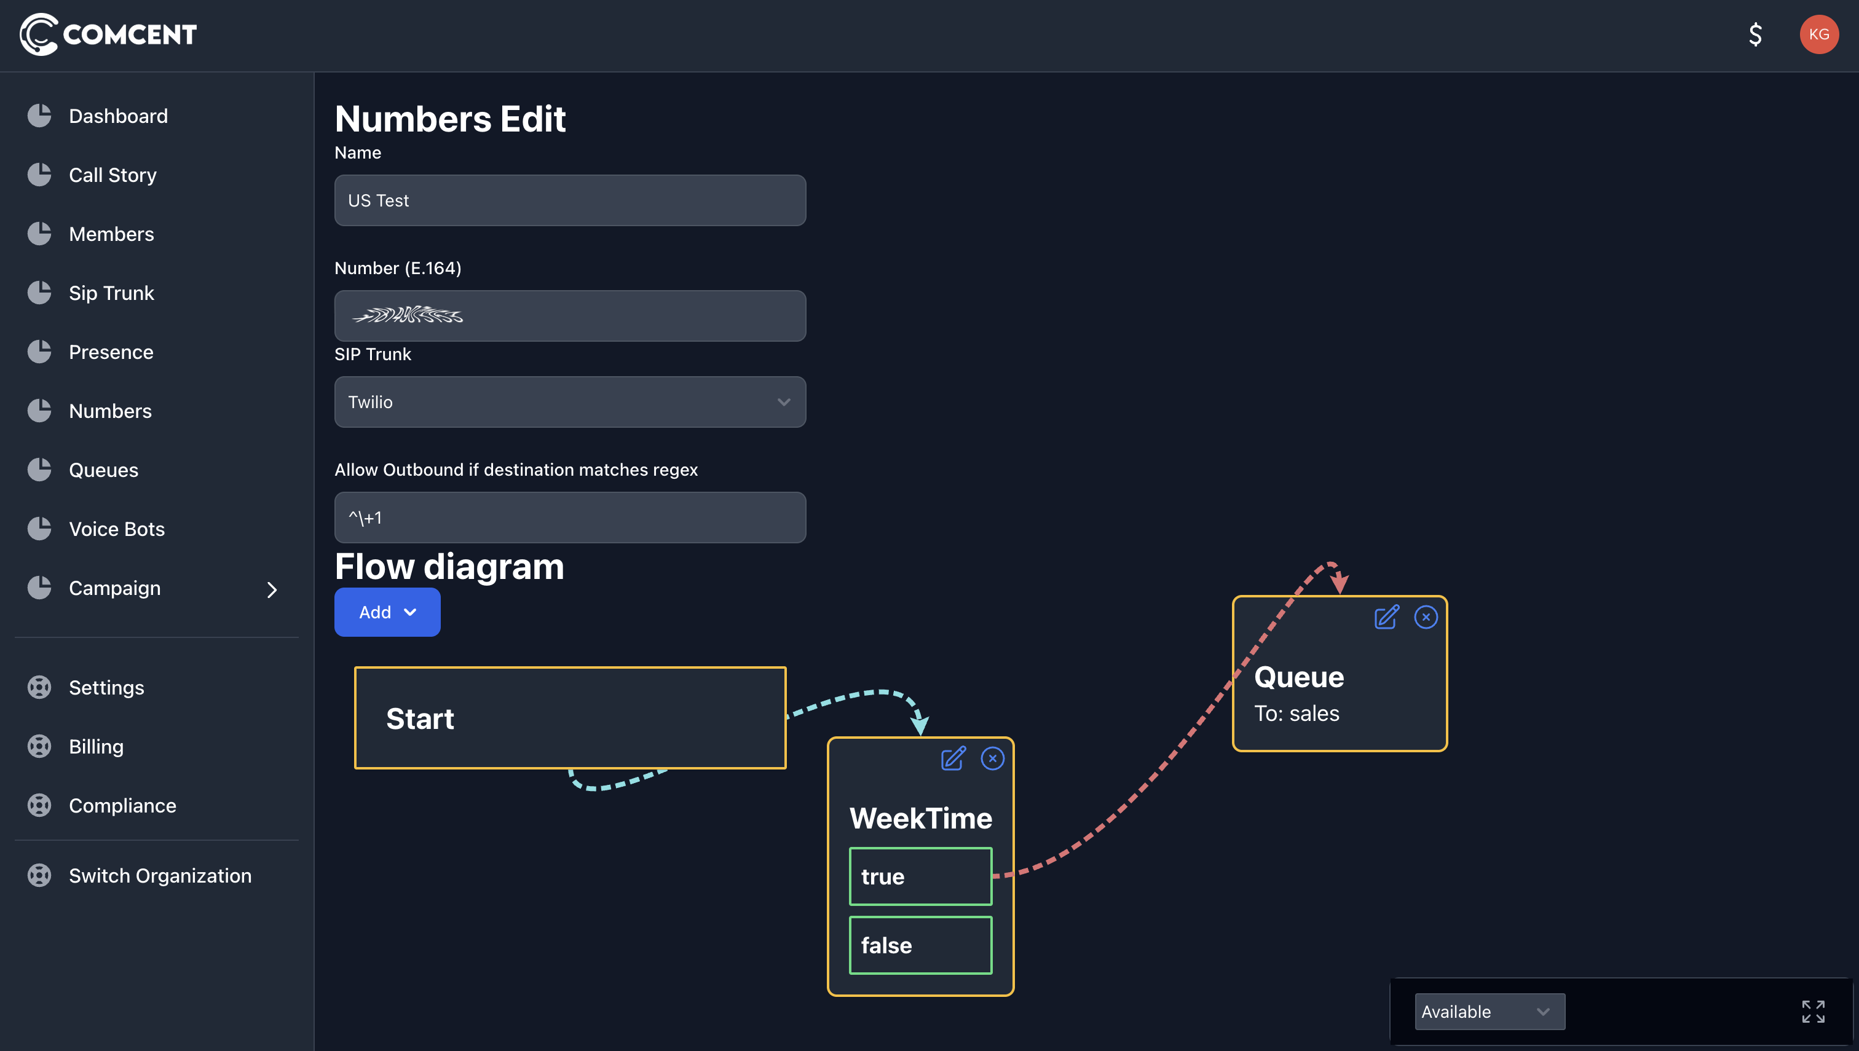Go to Dashboard in the sidebar

coord(119,116)
